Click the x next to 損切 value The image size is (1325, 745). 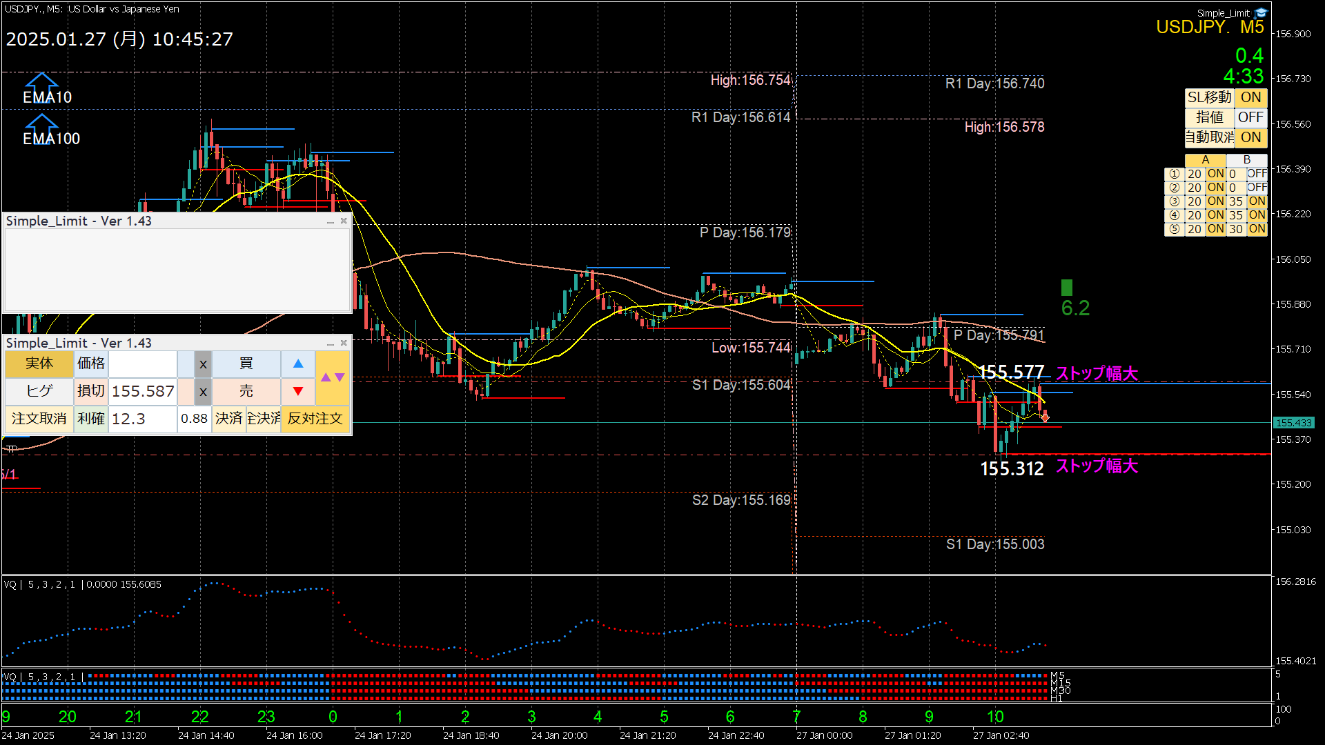pos(203,392)
